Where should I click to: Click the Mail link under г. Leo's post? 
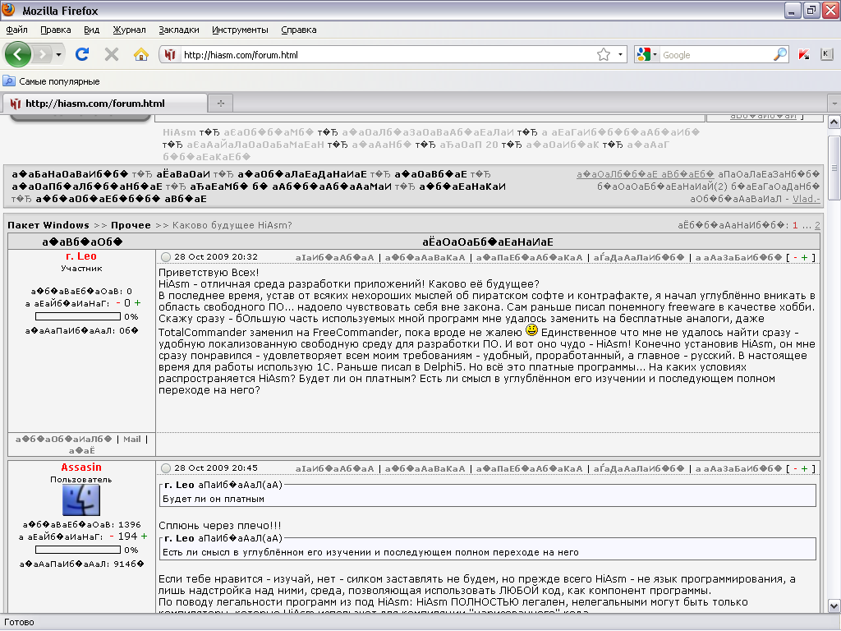(x=131, y=440)
